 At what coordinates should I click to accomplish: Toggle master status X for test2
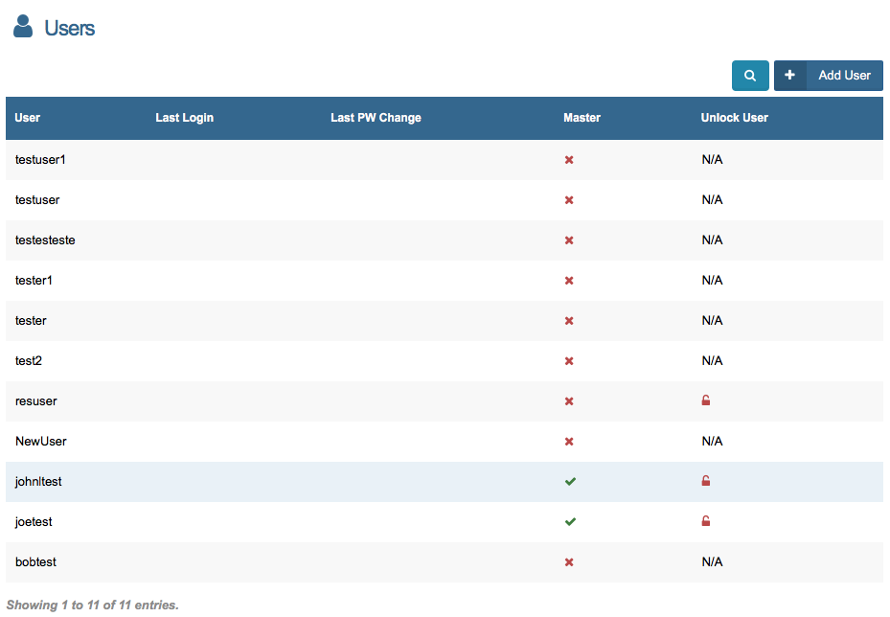coord(569,361)
